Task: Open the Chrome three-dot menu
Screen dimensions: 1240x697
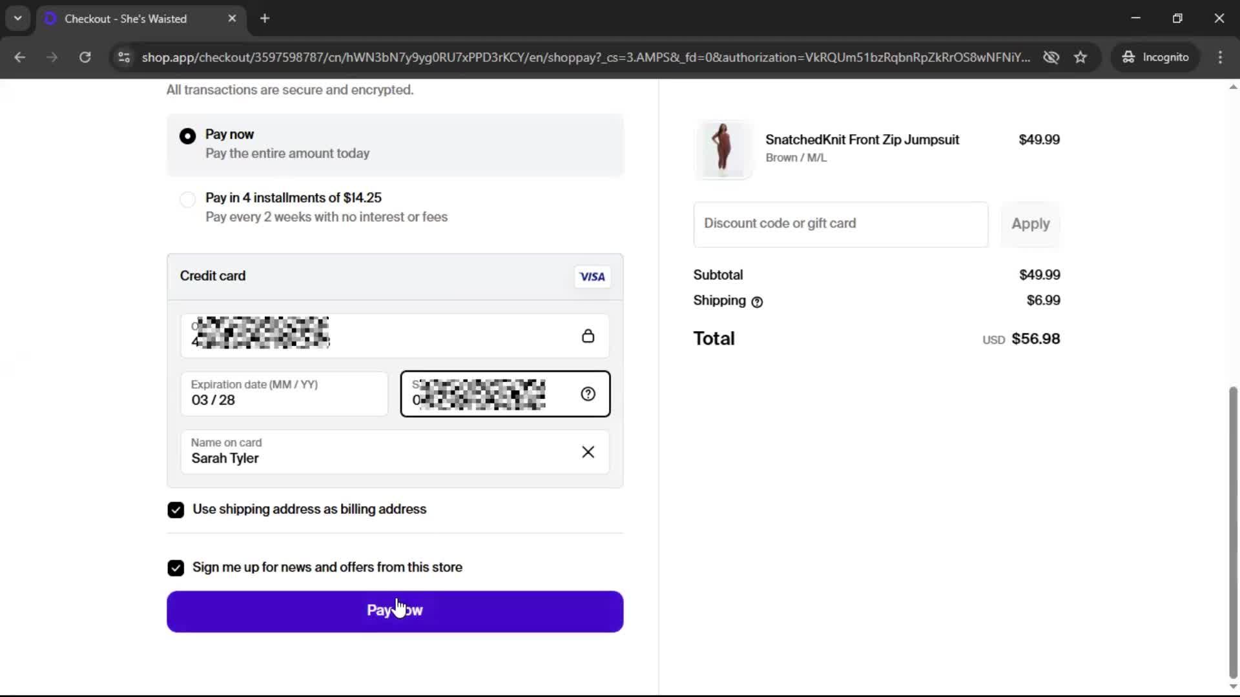Action: pyautogui.click(x=1220, y=57)
